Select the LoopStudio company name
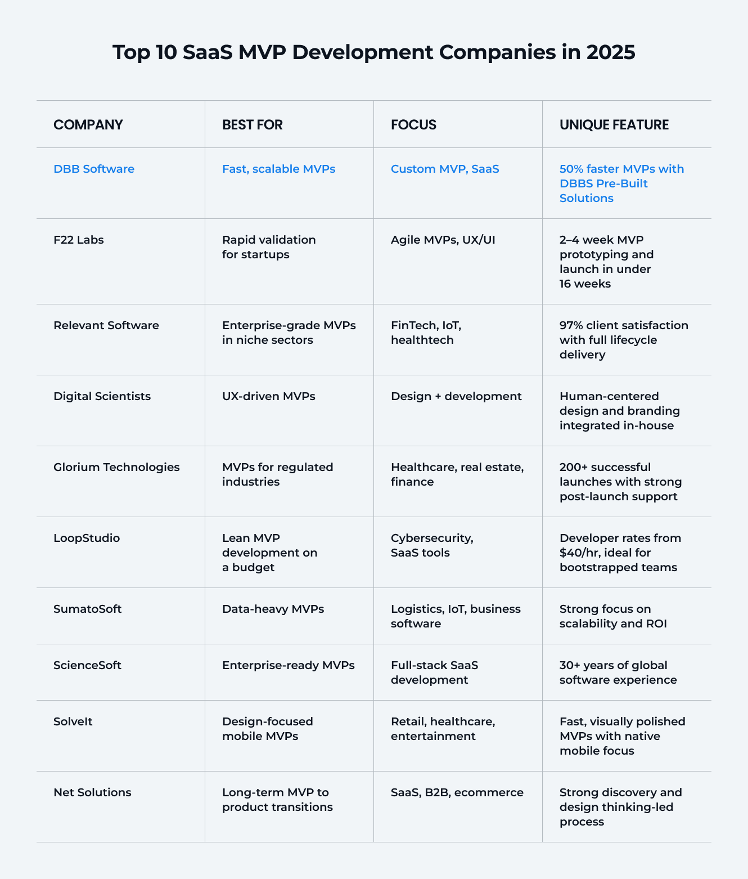 [87, 538]
